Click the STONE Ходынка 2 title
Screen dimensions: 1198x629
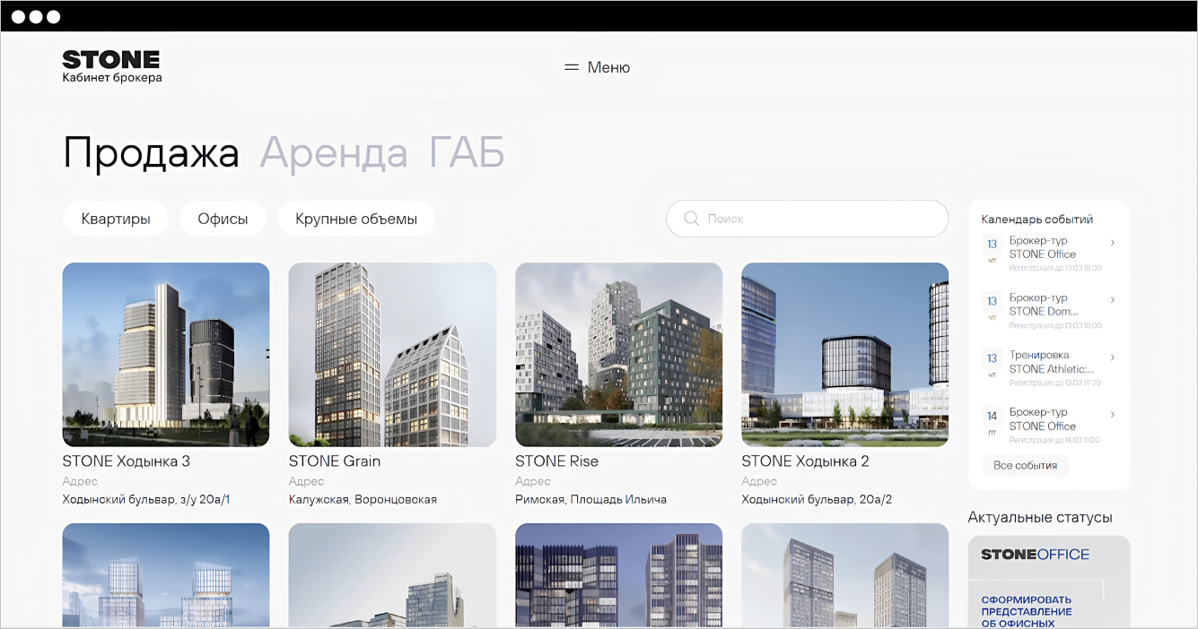click(805, 461)
